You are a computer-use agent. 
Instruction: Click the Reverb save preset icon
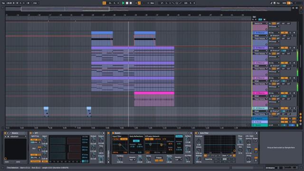[191, 133]
